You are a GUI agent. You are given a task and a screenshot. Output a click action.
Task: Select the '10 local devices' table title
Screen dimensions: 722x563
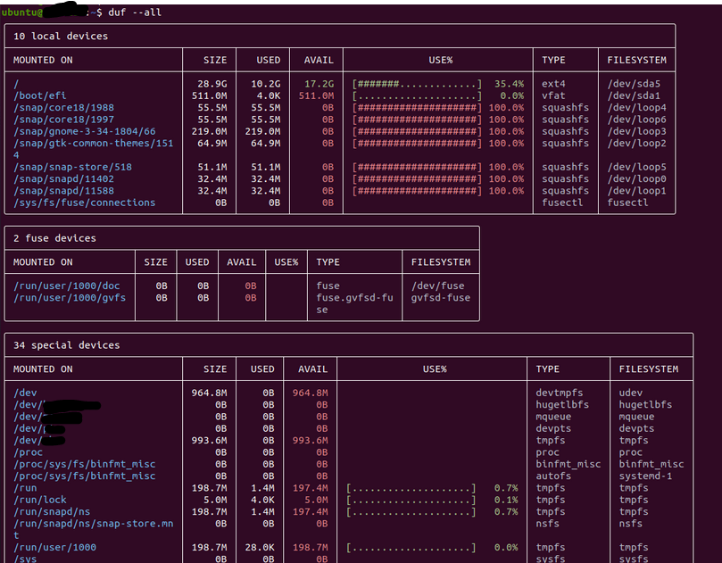coord(61,36)
